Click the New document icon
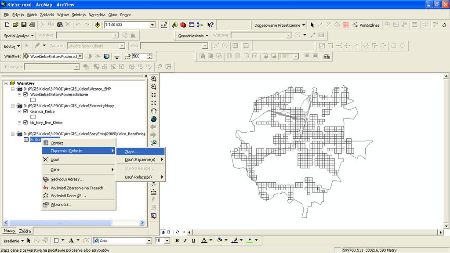The image size is (450, 253). [x=7, y=25]
